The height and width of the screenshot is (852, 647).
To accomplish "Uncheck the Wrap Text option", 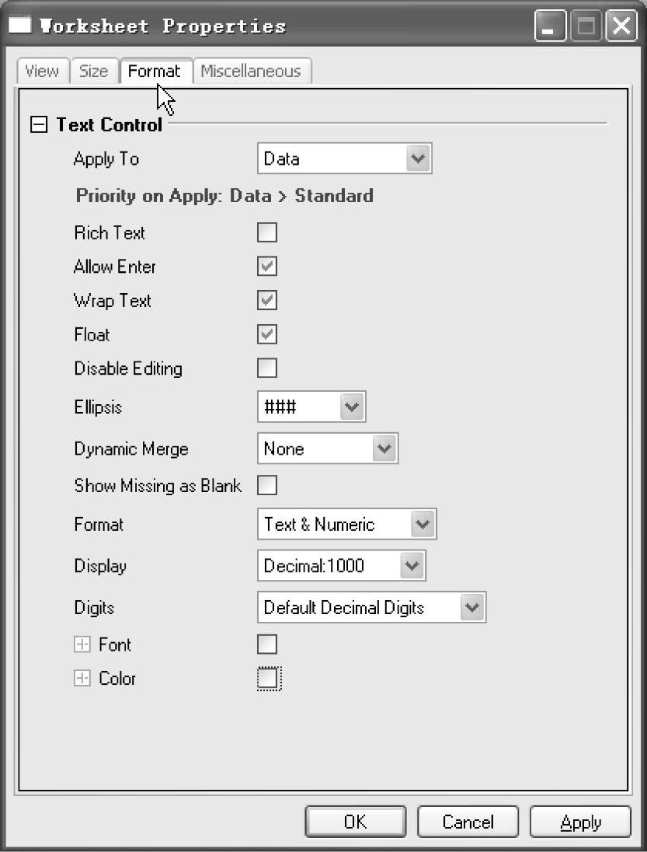I will coord(267,300).
